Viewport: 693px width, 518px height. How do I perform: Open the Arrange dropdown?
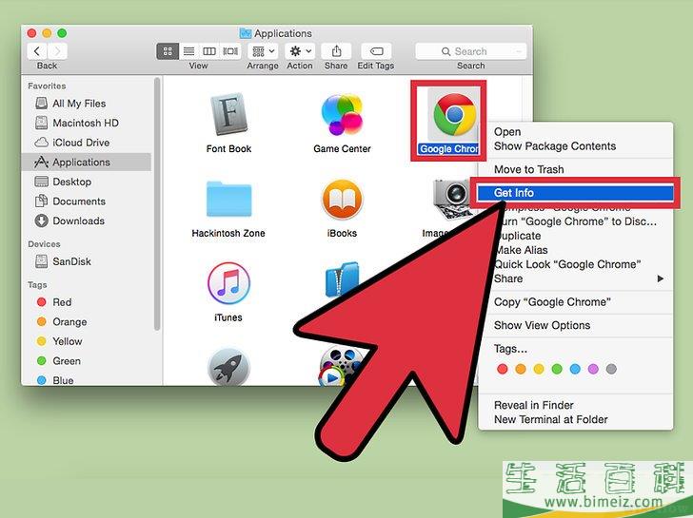point(263,51)
